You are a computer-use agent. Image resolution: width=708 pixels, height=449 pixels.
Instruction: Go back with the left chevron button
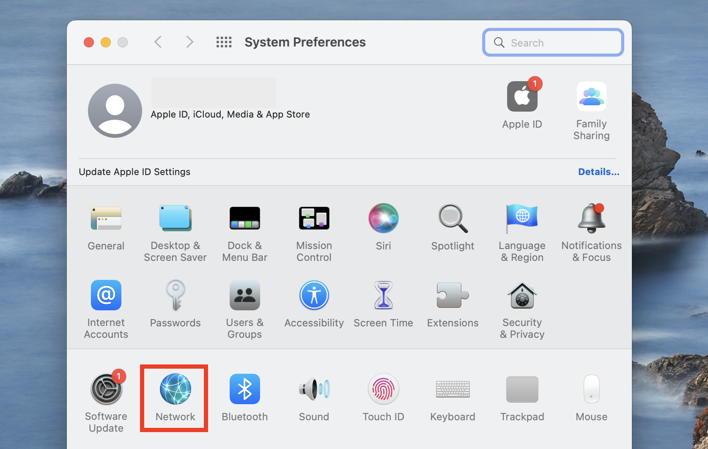point(158,42)
